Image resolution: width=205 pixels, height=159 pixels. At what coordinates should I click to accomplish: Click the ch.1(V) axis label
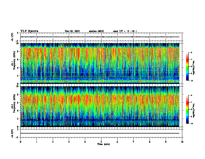point(12,37)
